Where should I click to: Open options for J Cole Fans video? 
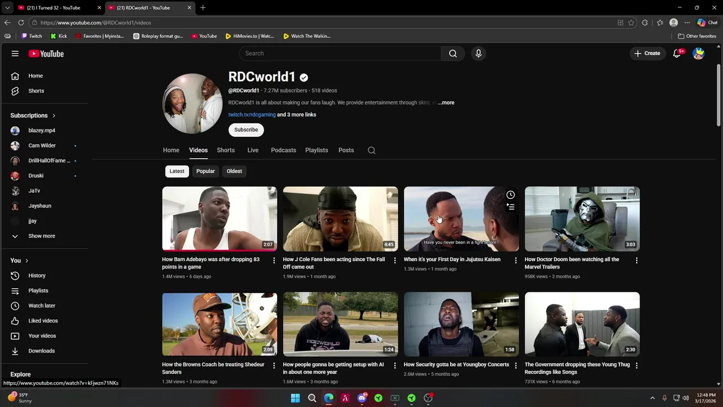[395, 260]
